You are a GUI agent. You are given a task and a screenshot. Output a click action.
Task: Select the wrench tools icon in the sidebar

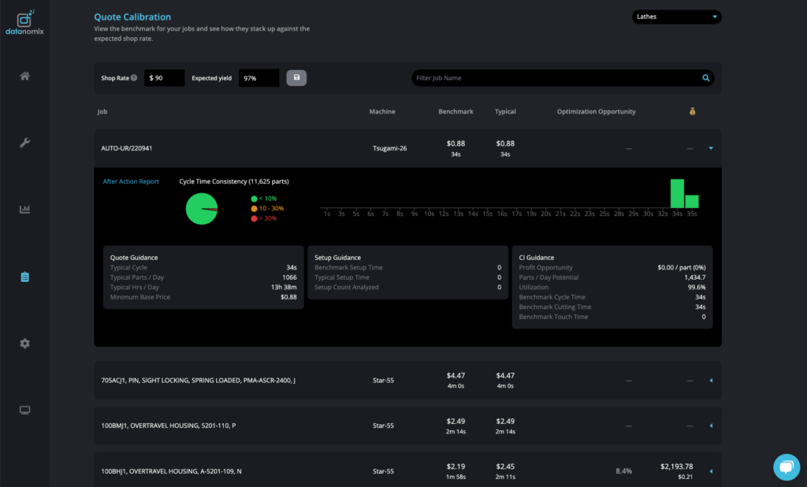pos(24,143)
